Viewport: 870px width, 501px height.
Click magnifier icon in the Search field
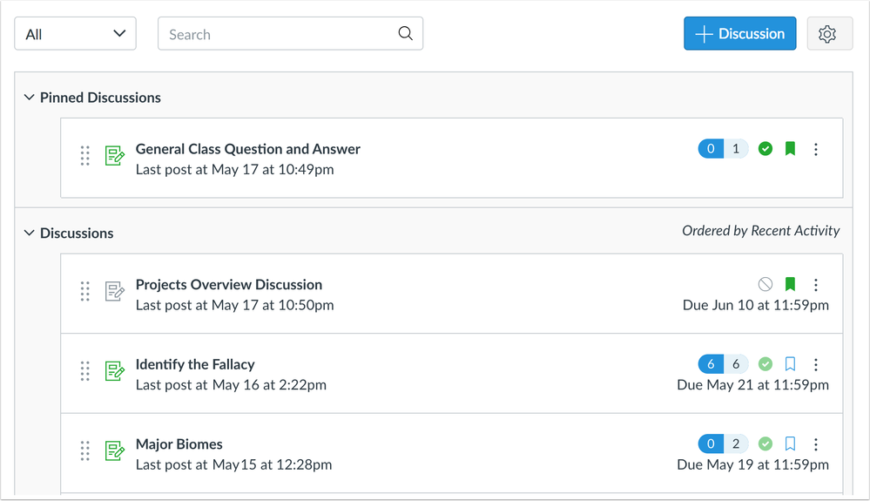pyautogui.click(x=405, y=34)
